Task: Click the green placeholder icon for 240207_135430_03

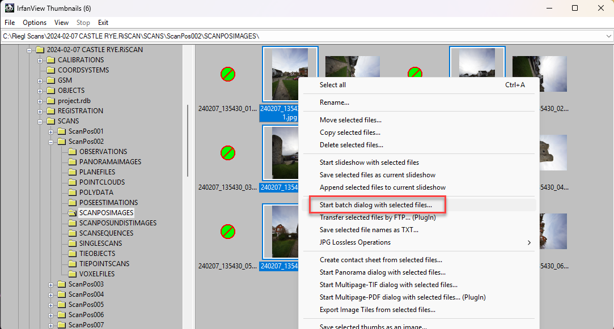Action: pos(228,152)
